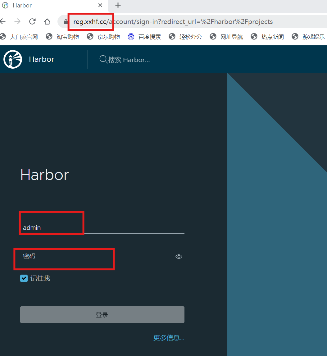Click the browser back arrow
The image size is (327, 356).
click(x=3, y=21)
